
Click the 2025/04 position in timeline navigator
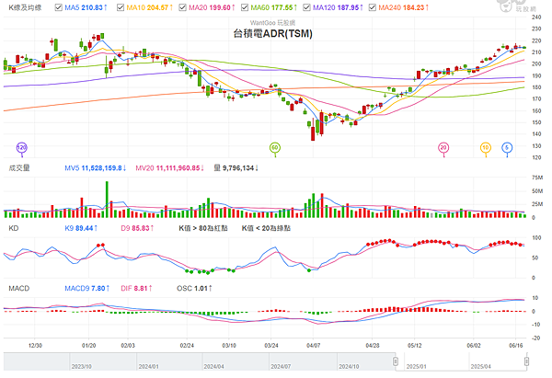click(x=480, y=366)
